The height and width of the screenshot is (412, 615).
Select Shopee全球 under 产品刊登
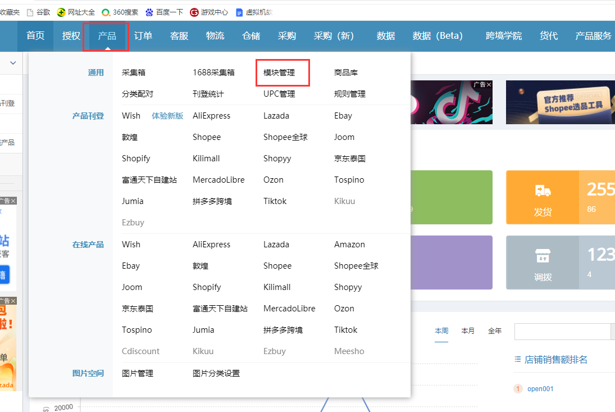[x=285, y=137]
